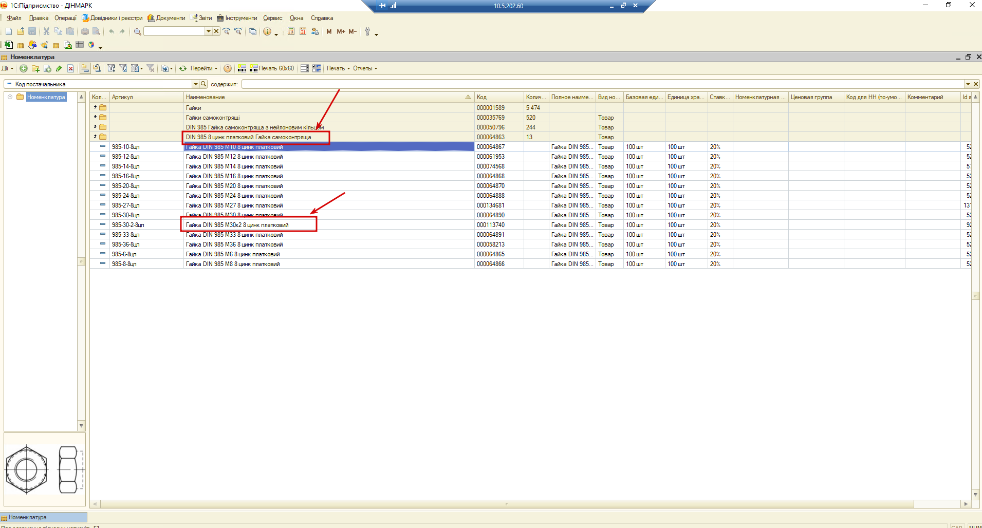Toggle the M+ memory button

coord(341,31)
